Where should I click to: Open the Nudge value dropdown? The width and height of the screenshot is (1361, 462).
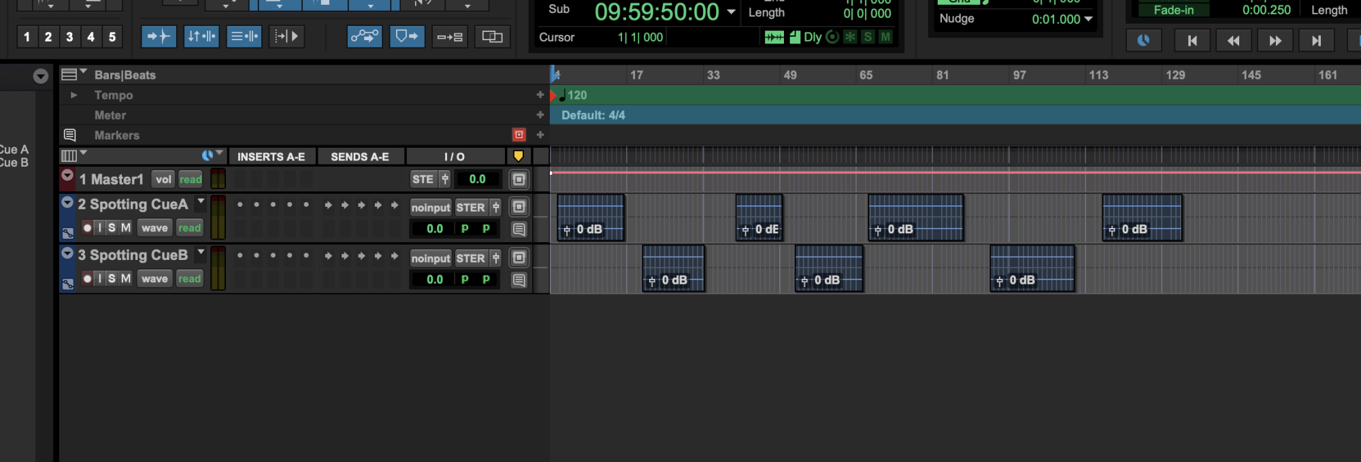[x=1088, y=19]
